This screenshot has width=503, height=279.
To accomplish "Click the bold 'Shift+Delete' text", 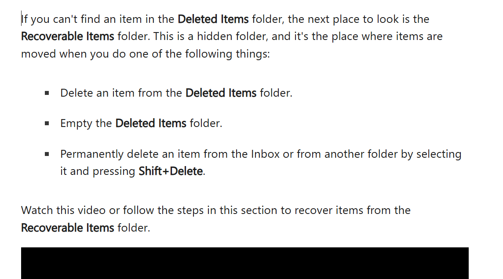I will coord(171,171).
